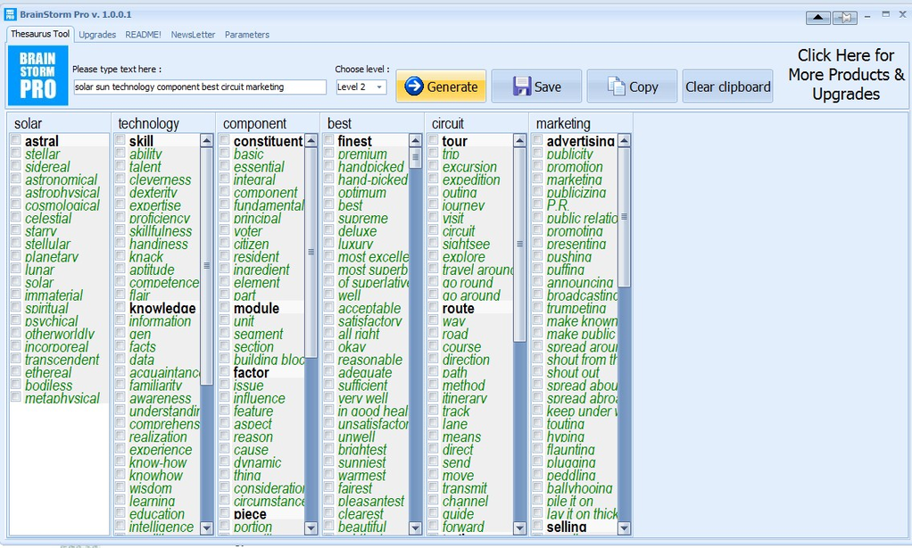Screen dimensions: 912x548
Task: Select 'itinerary' in circuit list
Action: point(465,398)
